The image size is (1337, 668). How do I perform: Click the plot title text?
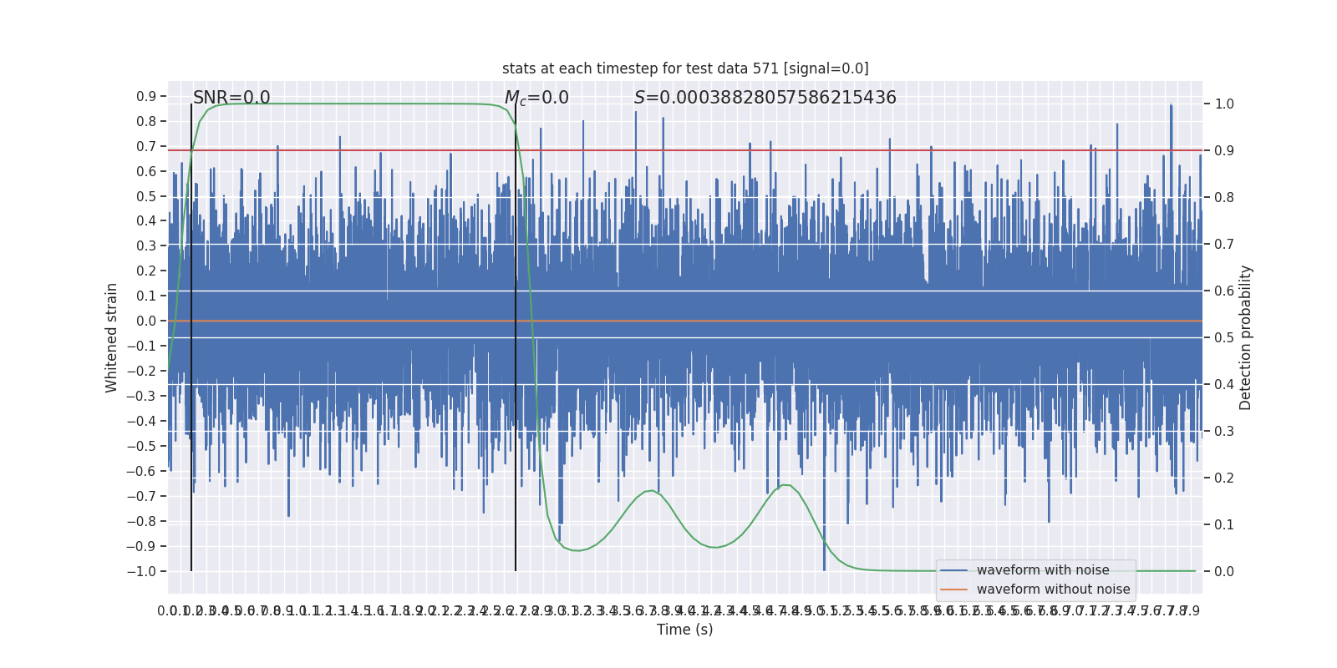[685, 68]
